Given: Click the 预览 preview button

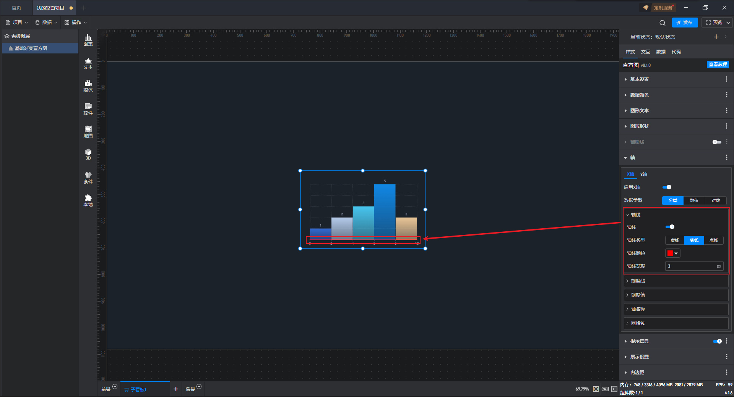Looking at the screenshot, I should 714,23.
